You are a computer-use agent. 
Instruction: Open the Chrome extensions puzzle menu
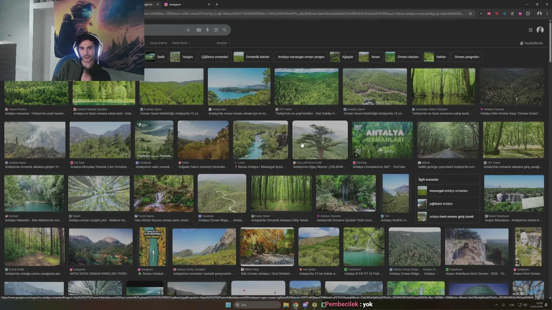(528, 13)
